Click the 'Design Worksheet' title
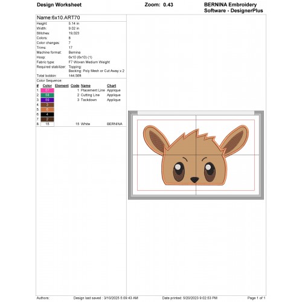 click(59, 5)
